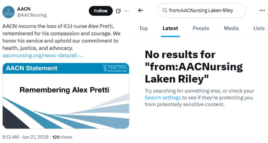Open the tweet's more options menu
This screenshot has height=143, width=268.
(126, 11)
